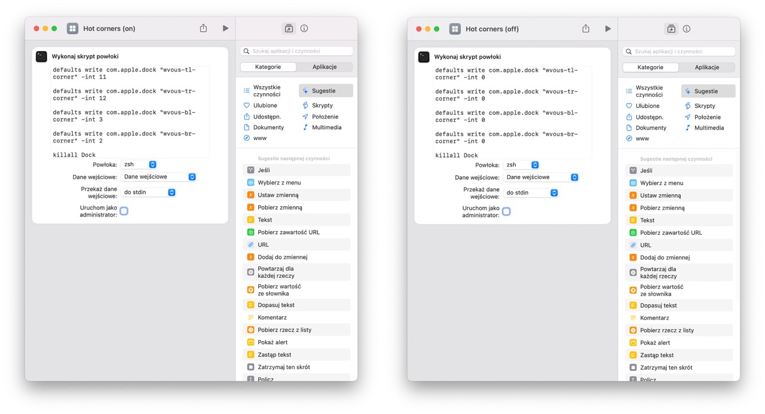The width and height of the screenshot is (765, 414).
Task: Add Pobierz zmienną action in Hot corners (on)
Action: [x=296, y=207]
